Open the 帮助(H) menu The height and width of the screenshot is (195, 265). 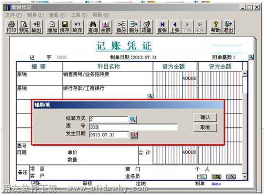point(101,15)
